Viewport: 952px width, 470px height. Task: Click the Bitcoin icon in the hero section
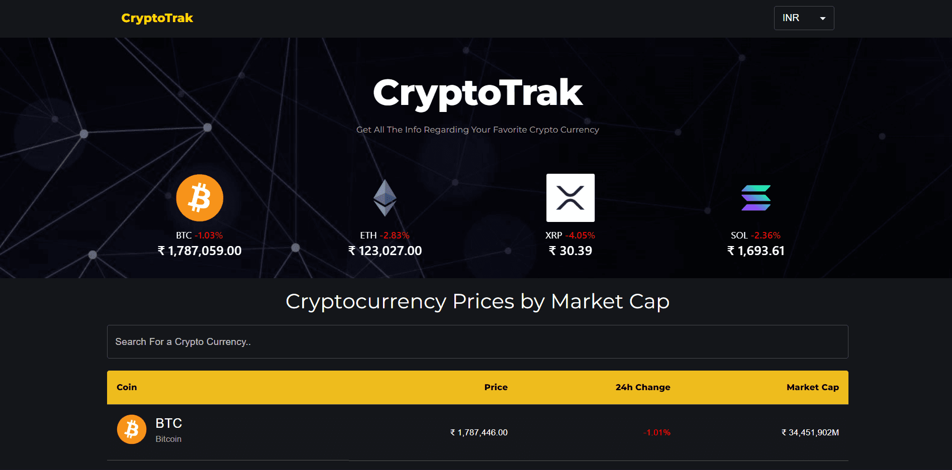(200, 197)
